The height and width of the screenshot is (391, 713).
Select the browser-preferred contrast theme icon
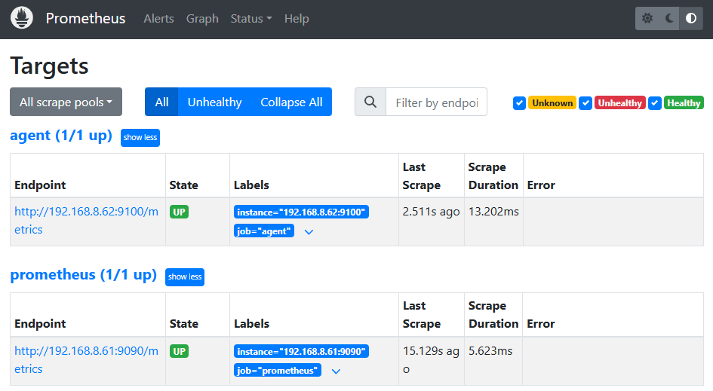(690, 19)
